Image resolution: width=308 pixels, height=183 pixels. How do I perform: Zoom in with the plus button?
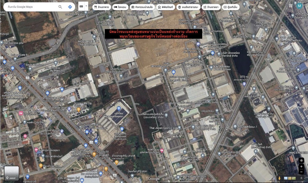tap(301, 167)
